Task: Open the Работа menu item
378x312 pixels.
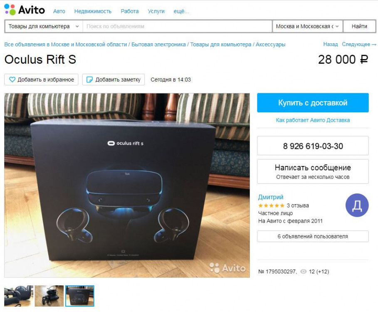Action: 130,11
